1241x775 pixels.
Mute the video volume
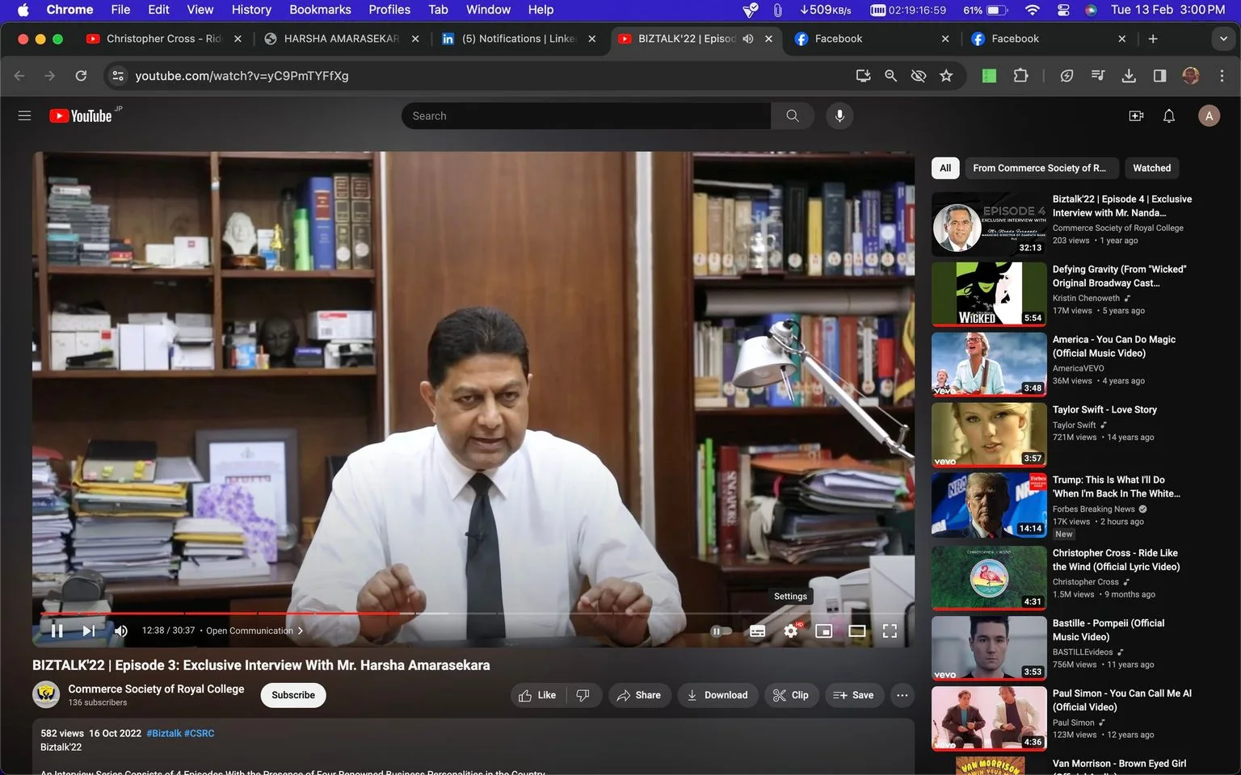pos(121,630)
